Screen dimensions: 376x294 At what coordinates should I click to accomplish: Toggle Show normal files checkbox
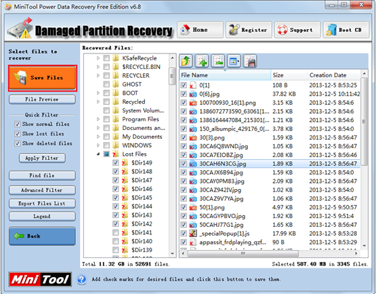tap(17, 124)
